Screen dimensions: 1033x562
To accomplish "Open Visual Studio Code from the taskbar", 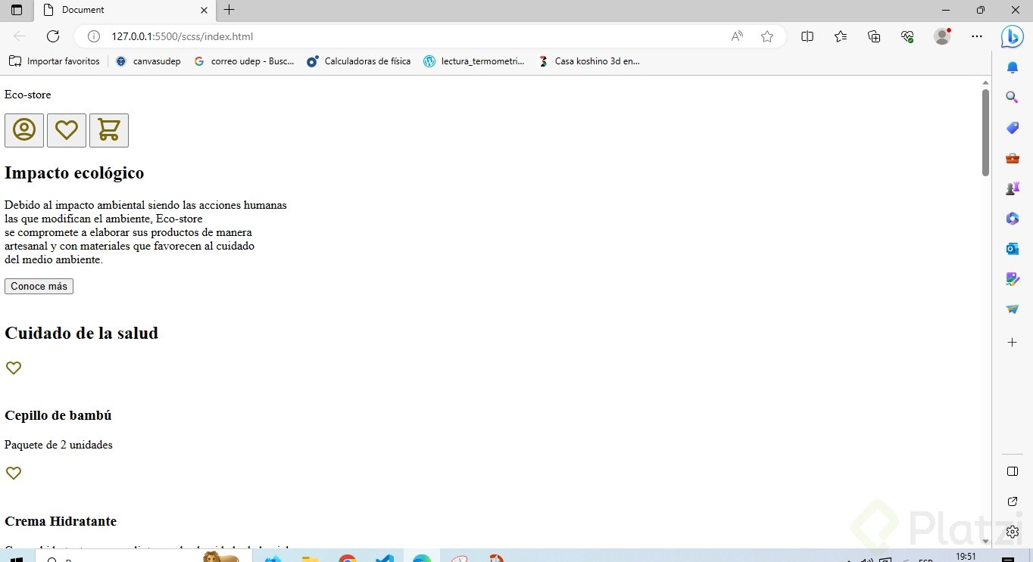I will click(x=385, y=558).
